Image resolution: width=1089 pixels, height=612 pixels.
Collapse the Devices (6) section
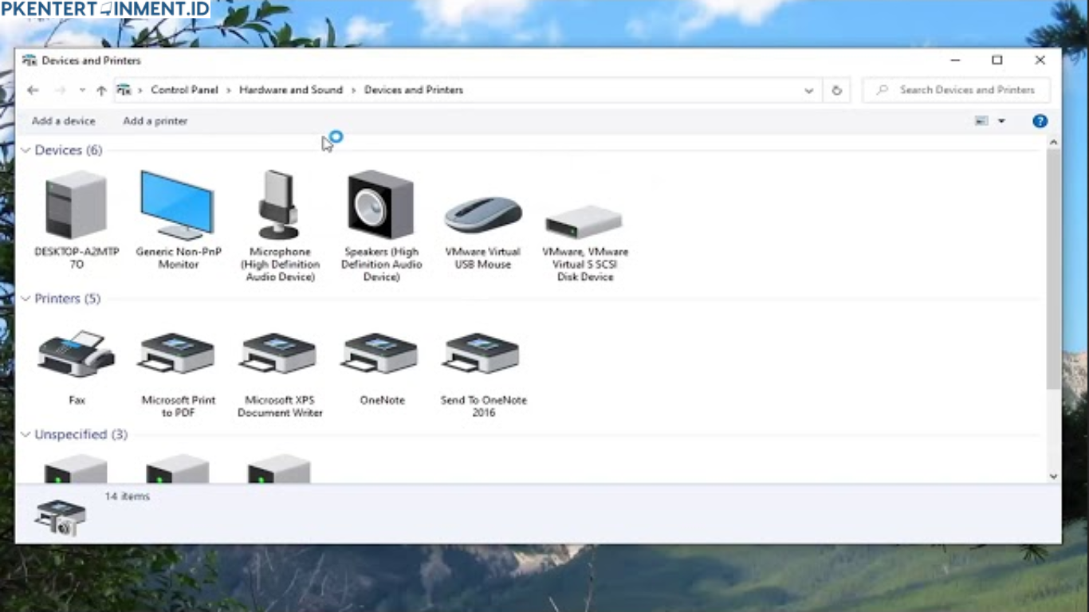point(26,150)
